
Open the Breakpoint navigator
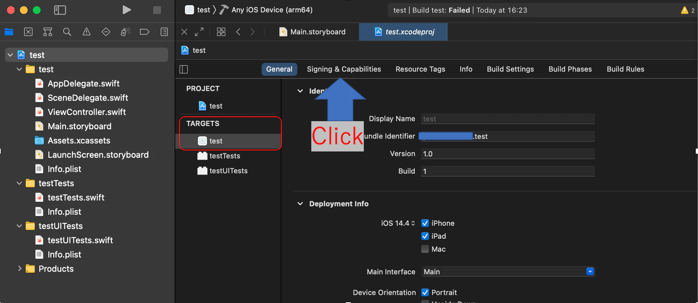[145, 32]
